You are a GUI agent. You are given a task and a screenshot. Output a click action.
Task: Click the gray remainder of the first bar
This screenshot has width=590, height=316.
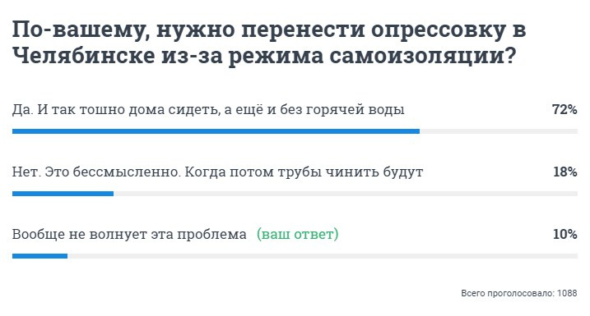(x=499, y=131)
